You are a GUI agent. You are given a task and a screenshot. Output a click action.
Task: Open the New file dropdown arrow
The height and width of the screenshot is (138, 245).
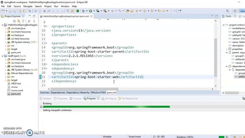(x=7, y=11)
